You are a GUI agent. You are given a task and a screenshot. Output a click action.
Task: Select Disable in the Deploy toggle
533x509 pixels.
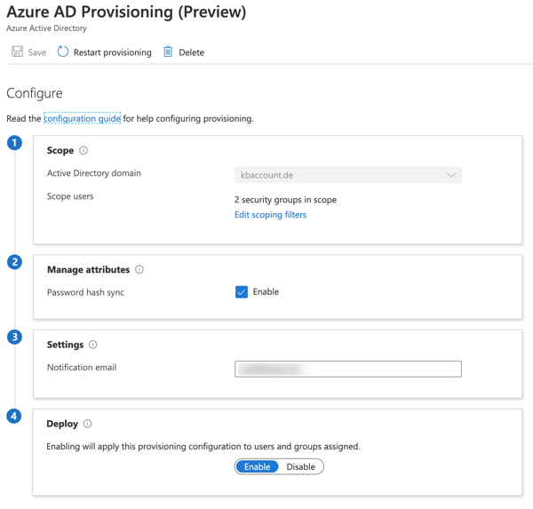tap(301, 466)
